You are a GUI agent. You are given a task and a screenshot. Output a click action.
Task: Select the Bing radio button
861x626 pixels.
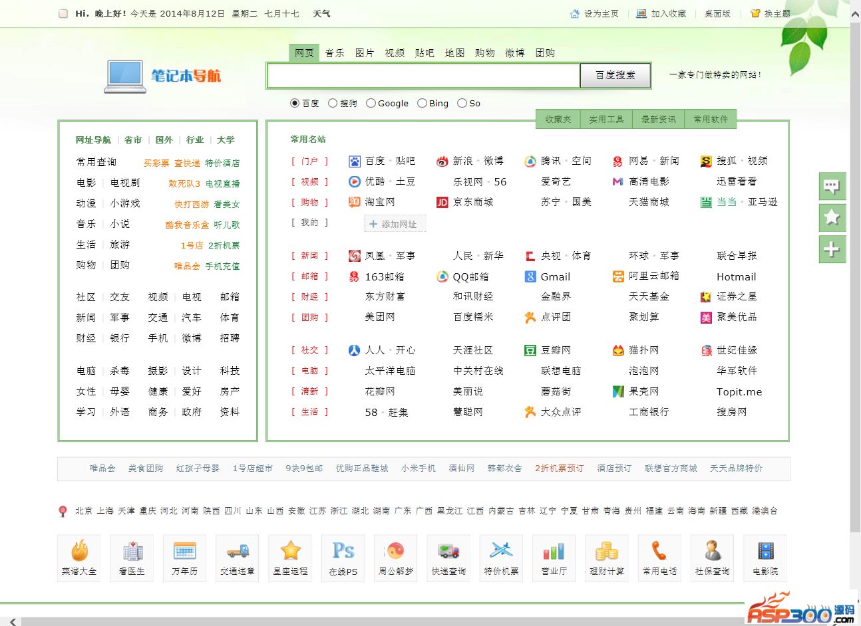pos(422,103)
